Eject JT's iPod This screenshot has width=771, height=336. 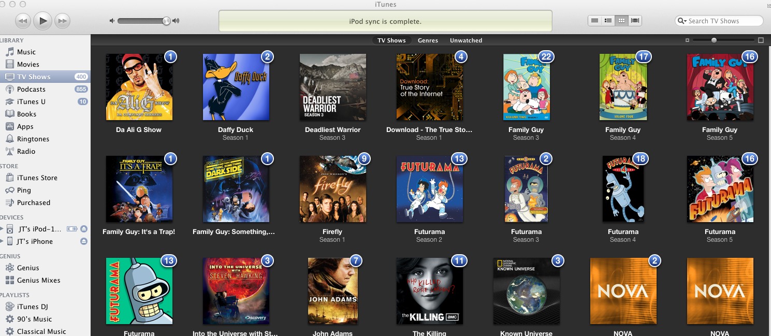tap(84, 229)
